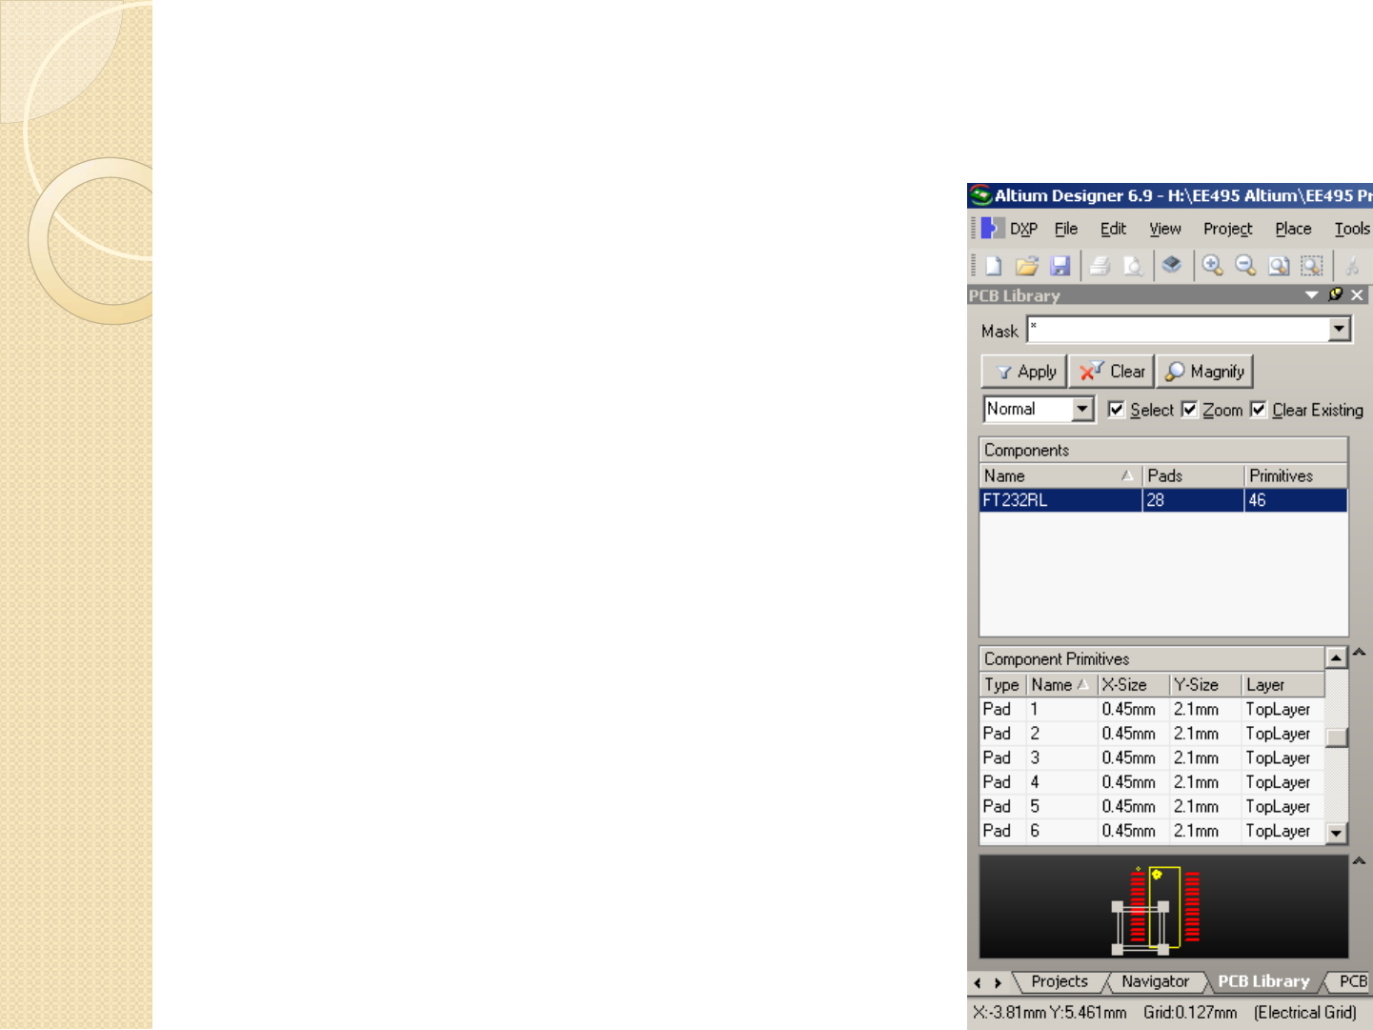Select Pad 2 in primitives list
The height and width of the screenshot is (1030, 1373).
click(x=1152, y=734)
